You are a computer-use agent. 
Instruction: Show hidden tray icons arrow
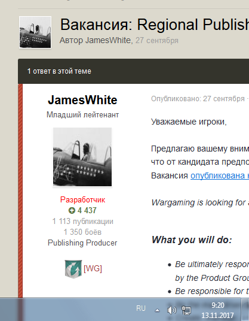point(157,310)
